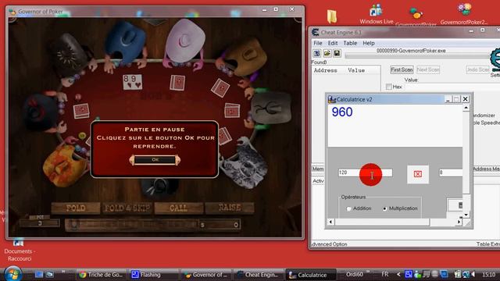Image resolution: width=500 pixels, height=281 pixels.
Task: Click the First Scan button in Cheat Engine
Action: tap(402, 69)
